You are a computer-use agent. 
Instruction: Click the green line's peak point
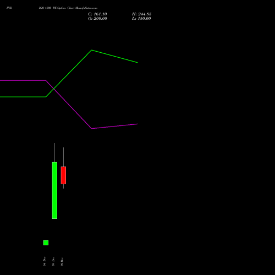pos(92,50)
